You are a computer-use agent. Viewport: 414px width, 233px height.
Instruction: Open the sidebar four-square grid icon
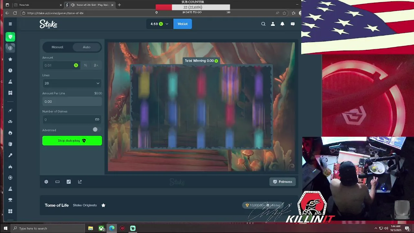click(x=10, y=211)
